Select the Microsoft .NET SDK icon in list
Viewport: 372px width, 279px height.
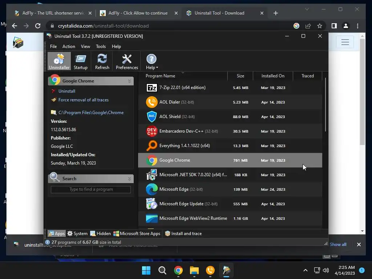(151, 175)
